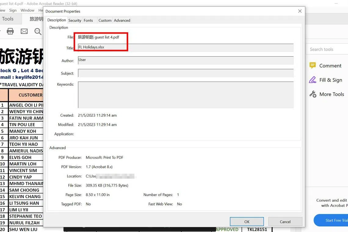Click the Search tools box
The width and height of the screenshot is (348, 232).
click(x=327, y=49)
